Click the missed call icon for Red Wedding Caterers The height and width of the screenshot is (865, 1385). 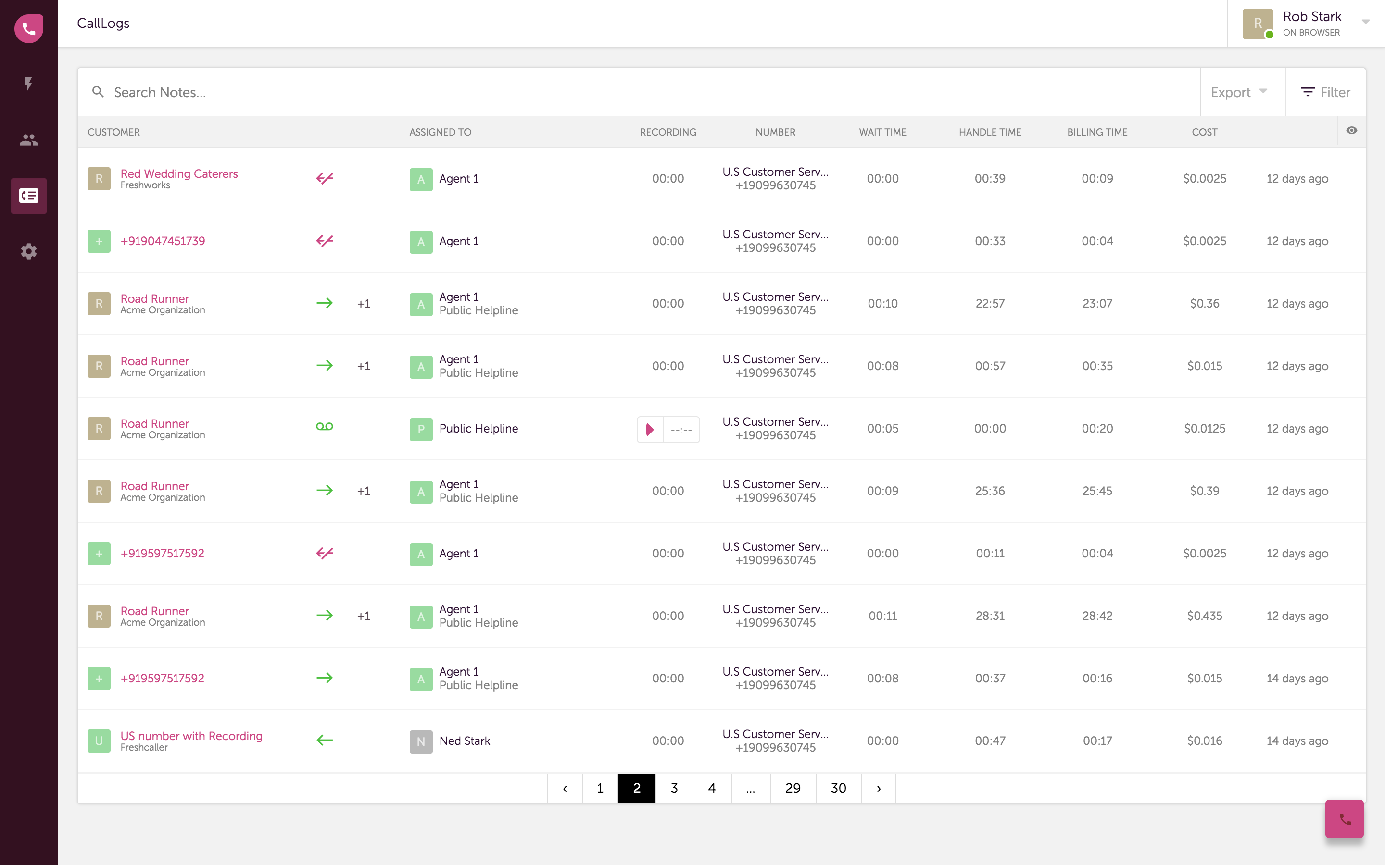coord(325,178)
